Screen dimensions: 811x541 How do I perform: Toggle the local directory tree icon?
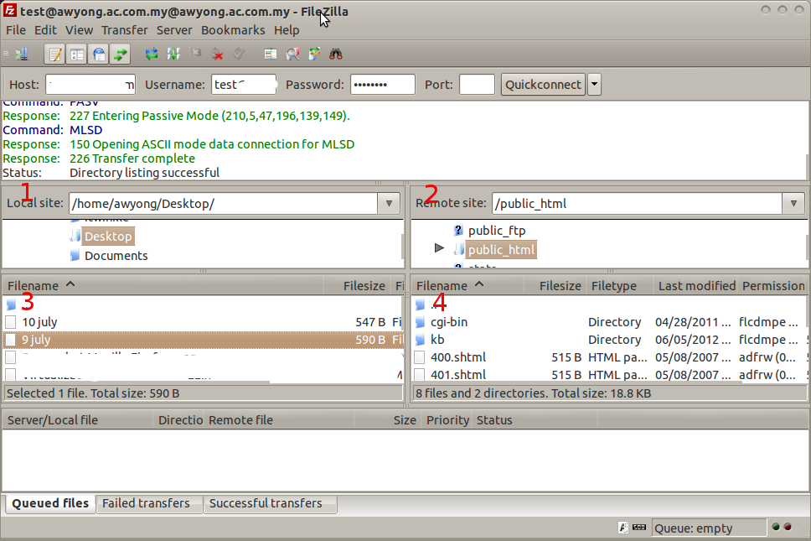[77, 54]
